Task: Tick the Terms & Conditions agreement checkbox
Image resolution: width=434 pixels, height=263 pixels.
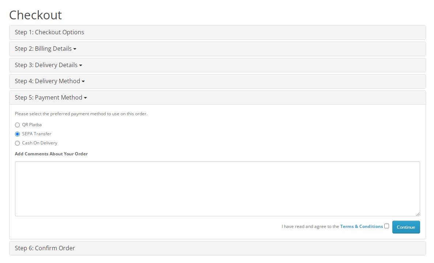Action: coord(387,226)
